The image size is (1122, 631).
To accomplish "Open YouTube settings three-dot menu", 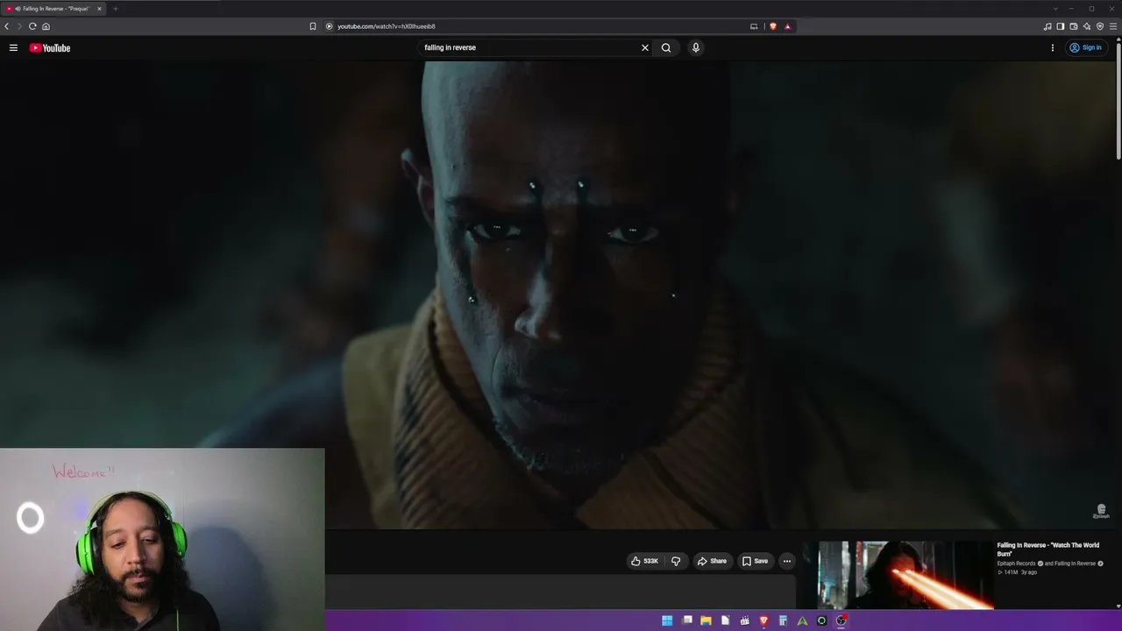I will coord(1053,47).
